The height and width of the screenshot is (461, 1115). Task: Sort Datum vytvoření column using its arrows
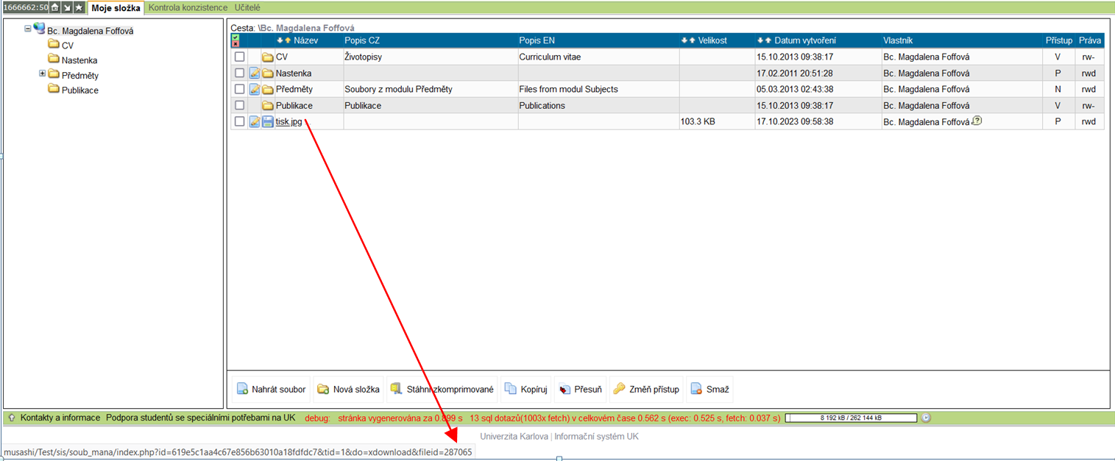coord(765,40)
